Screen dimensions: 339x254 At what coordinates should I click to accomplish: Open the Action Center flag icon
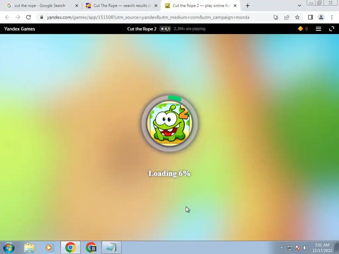click(x=298, y=248)
